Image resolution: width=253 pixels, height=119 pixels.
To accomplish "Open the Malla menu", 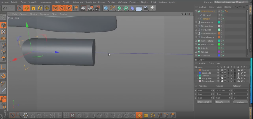I will [57, 2].
